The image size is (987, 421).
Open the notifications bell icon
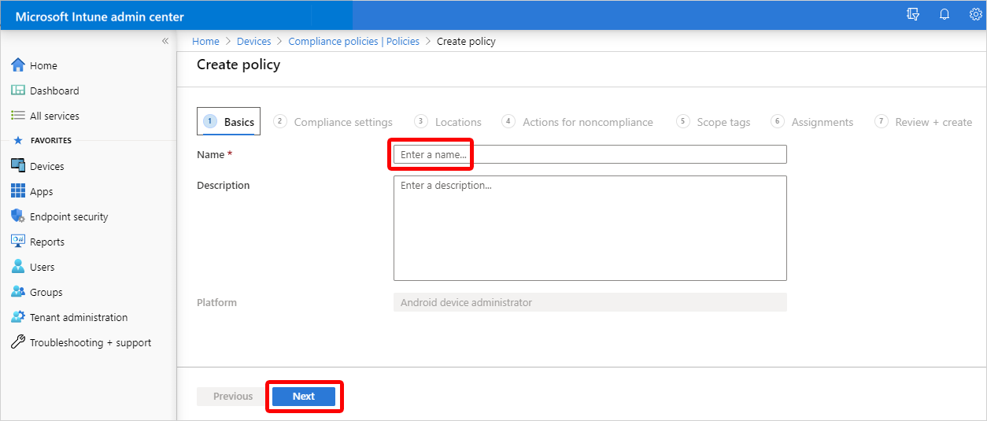coord(944,15)
